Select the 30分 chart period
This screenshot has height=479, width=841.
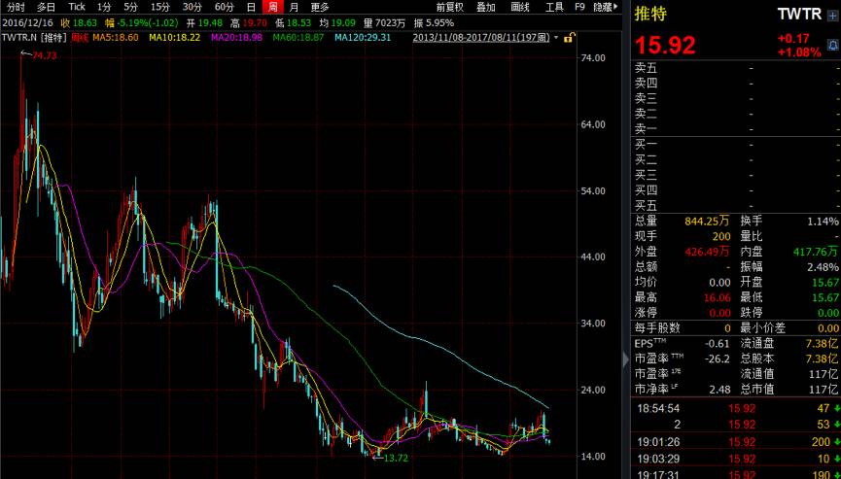(x=192, y=7)
